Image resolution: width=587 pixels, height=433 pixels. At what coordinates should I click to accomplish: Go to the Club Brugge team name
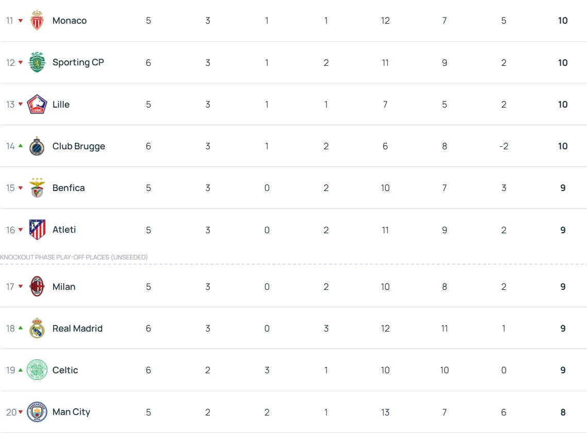point(79,146)
